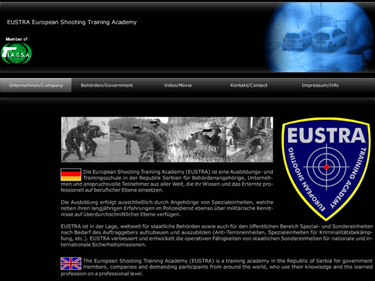Open the Video/Movie page

(177, 86)
